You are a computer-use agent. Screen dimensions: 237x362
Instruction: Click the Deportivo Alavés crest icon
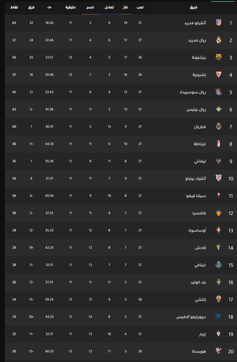coord(219,316)
